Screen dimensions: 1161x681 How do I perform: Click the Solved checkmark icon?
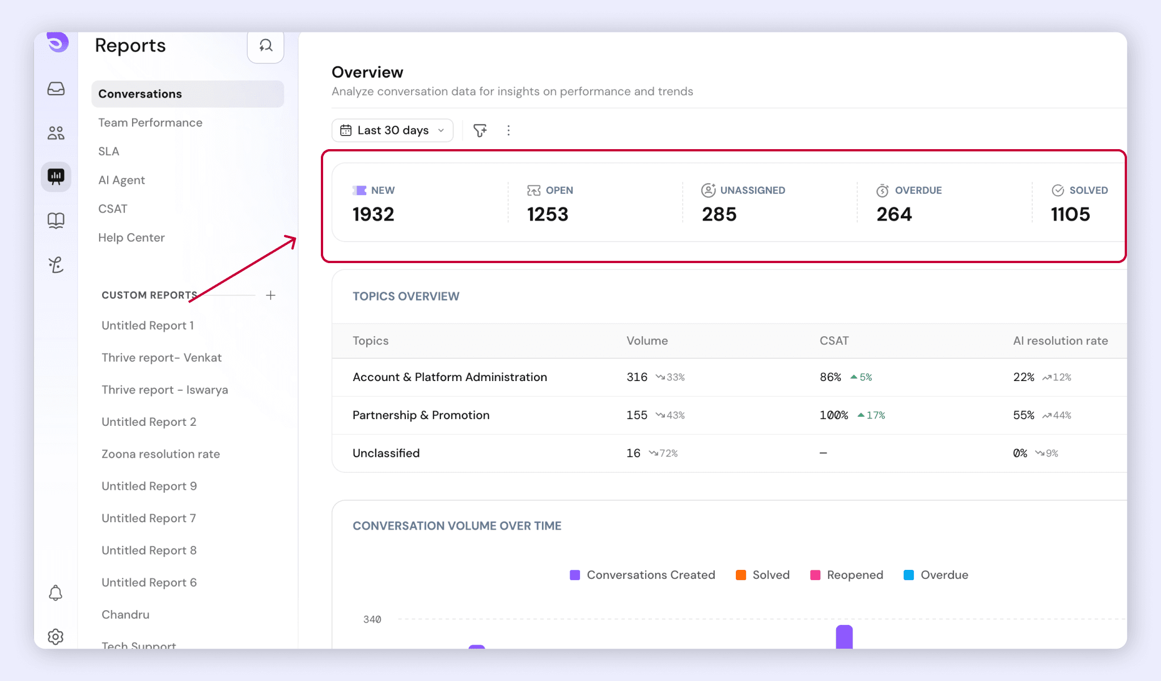tap(1058, 191)
